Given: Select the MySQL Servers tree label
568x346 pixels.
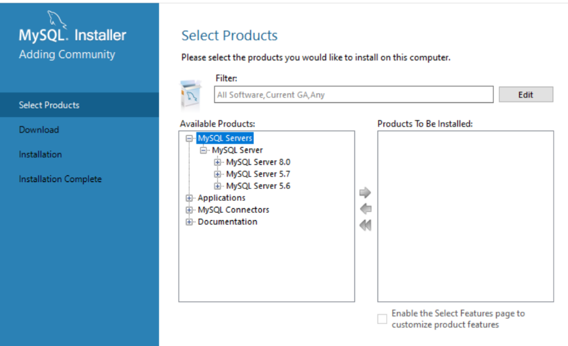Looking at the screenshot, I should 225,138.
